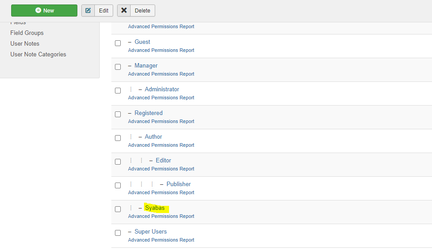
Task: Open User Notes in sidebar
Action: 25,43
